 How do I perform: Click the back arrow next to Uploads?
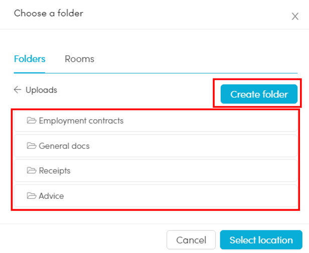tap(18, 90)
